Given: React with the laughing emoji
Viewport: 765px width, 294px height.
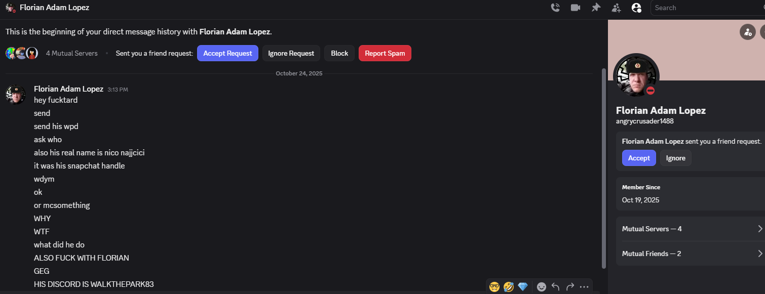Looking at the screenshot, I should pyautogui.click(x=509, y=287).
